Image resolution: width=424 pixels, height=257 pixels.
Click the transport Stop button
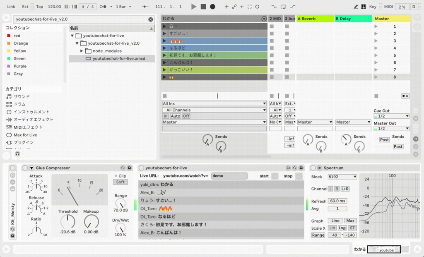tap(203, 7)
